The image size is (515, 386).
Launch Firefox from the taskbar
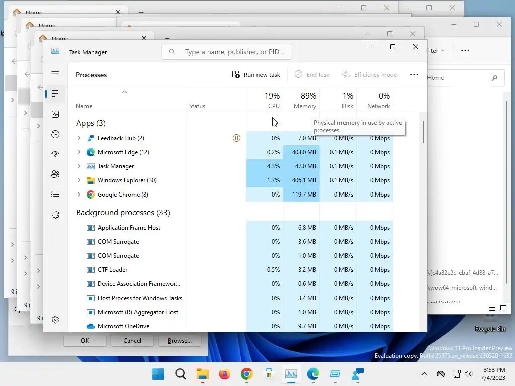pyautogui.click(x=225, y=374)
